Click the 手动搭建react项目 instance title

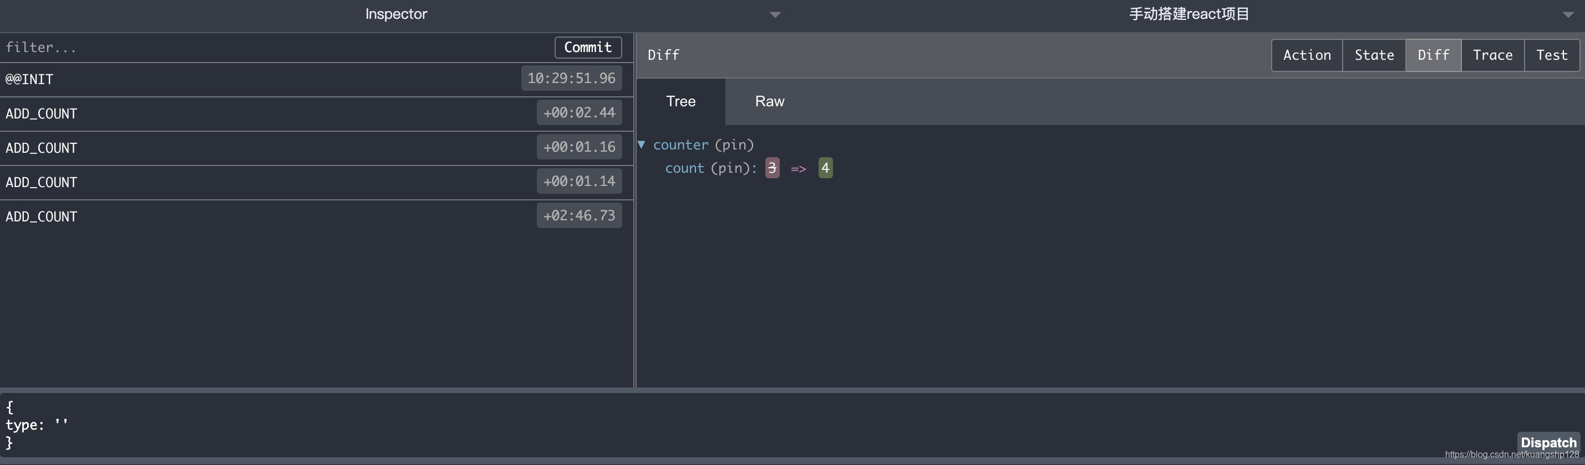coord(1189,14)
